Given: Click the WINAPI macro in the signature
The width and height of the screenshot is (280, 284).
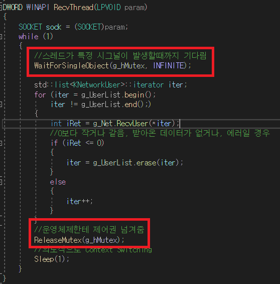Looking at the screenshot, I should pyautogui.click(x=38, y=8).
